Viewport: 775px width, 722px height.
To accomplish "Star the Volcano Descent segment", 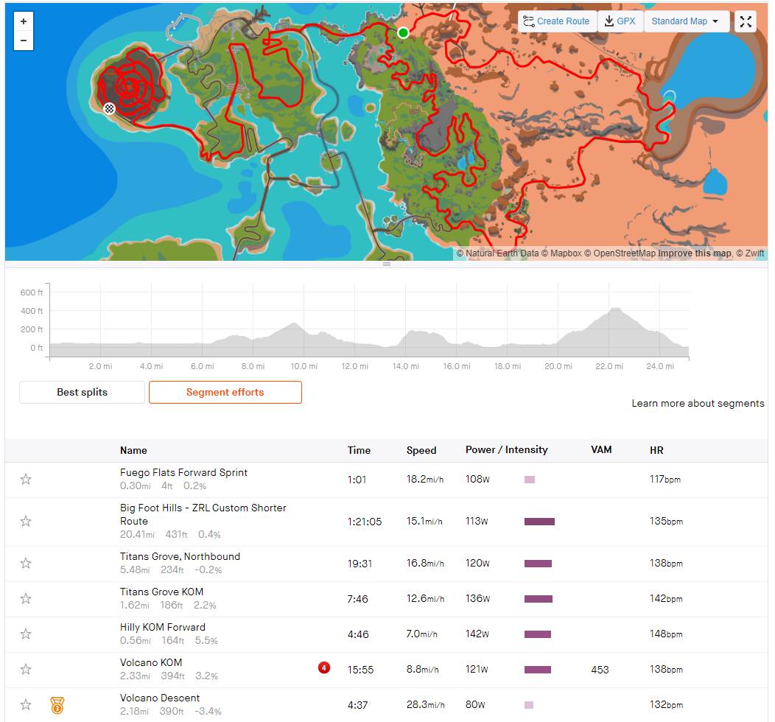I will (x=26, y=704).
